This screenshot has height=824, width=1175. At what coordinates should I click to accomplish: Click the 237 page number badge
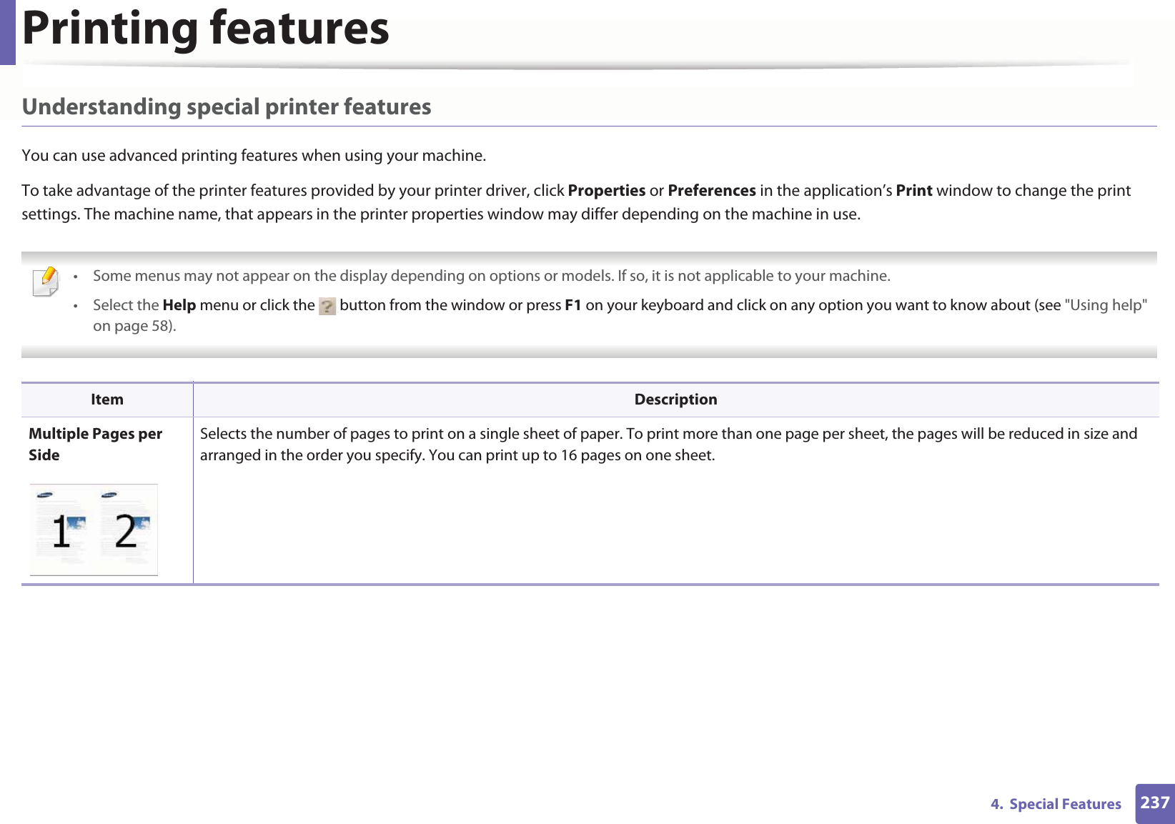pos(1155,803)
